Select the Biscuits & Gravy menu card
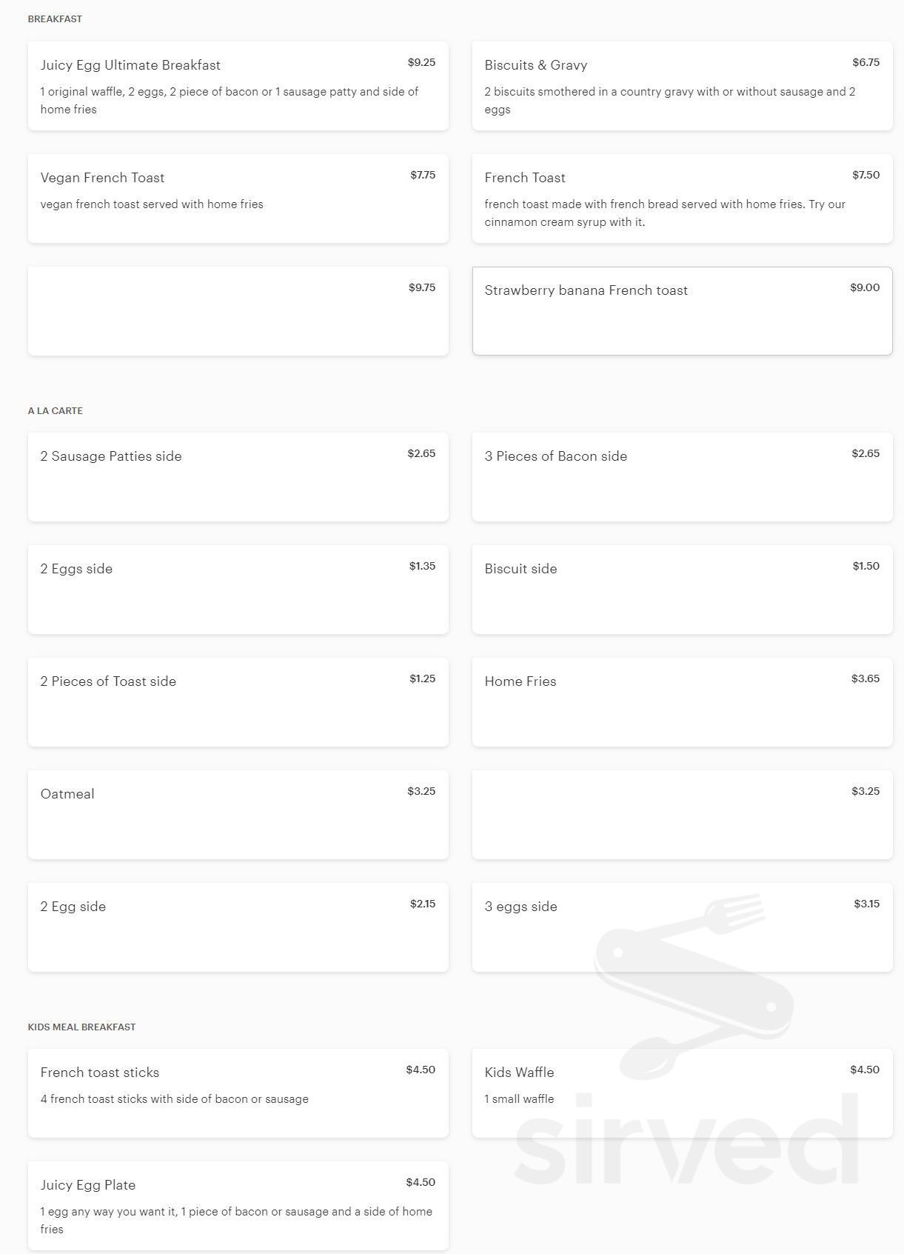Screen dimensions: 904x1254 coord(682,86)
